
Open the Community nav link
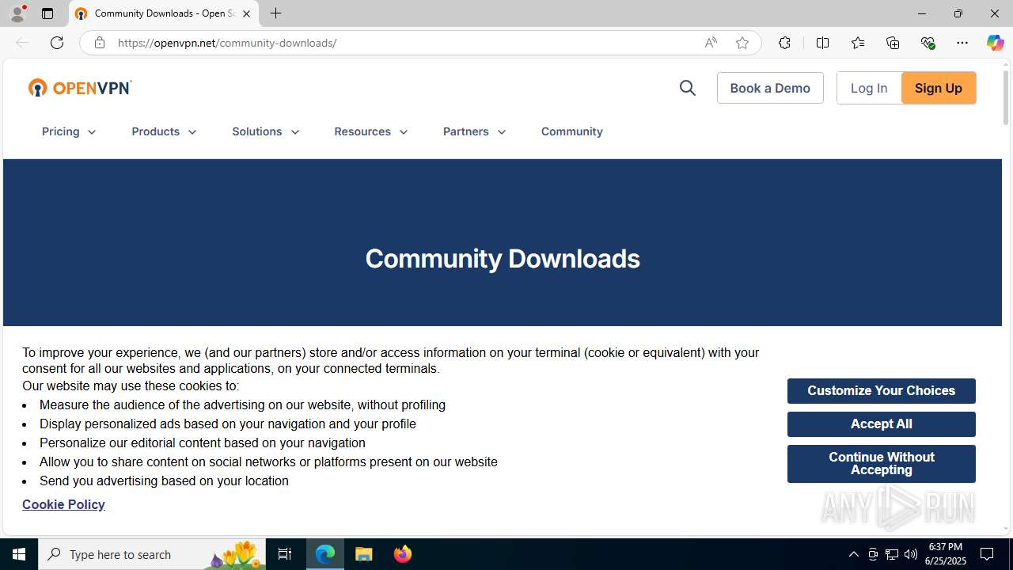(x=572, y=131)
